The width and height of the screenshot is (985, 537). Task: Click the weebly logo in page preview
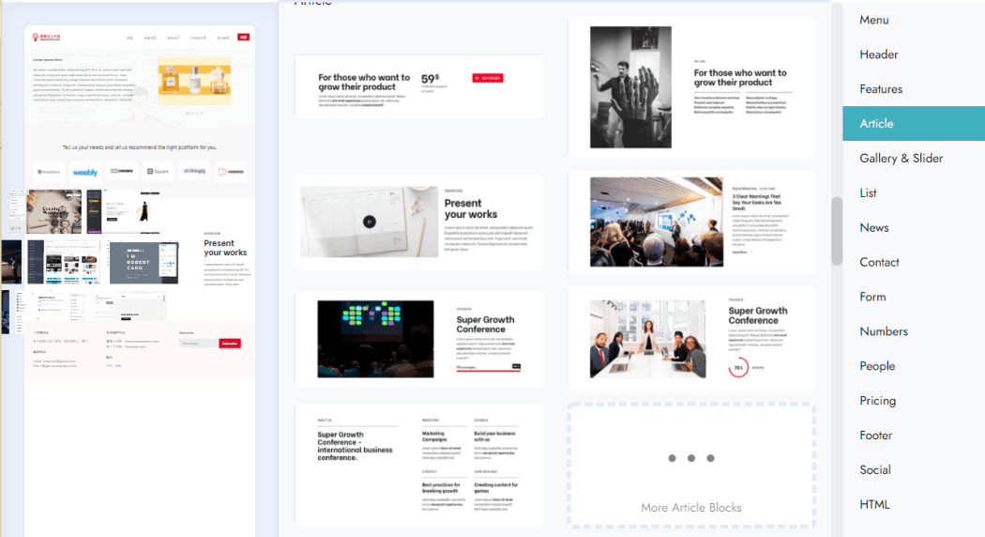pos(84,172)
